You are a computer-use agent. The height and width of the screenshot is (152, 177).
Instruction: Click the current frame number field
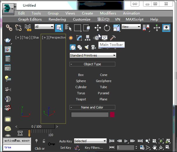coord(125,147)
